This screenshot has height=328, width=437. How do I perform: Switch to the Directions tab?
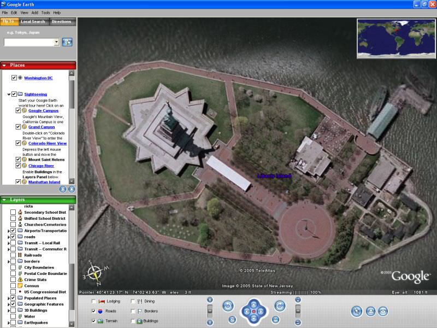pyautogui.click(x=62, y=21)
